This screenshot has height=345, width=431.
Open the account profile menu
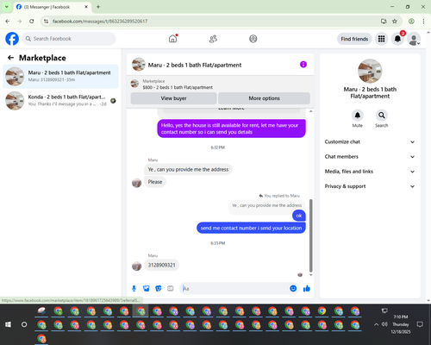(414, 39)
